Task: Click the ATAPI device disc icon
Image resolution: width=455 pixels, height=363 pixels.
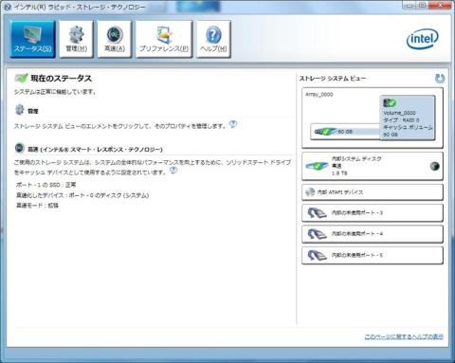Action: pyautogui.click(x=310, y=191)
